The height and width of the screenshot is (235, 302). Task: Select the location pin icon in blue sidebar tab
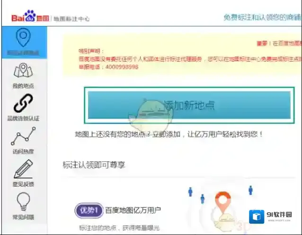point(23,37)
